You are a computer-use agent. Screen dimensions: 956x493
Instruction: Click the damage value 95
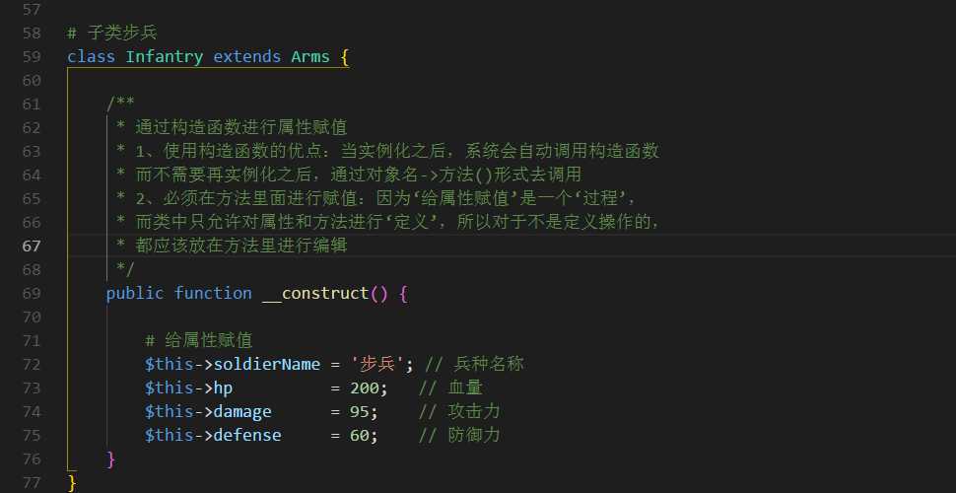point(360,412)
